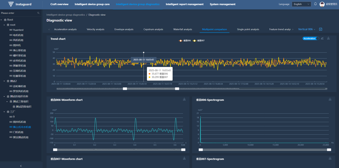Viewport: 339px width, 168px height.
Task: Click the Intelligent device group diagnostics breadcrumb
Action: pyautogui.click(x=66, y=15)
